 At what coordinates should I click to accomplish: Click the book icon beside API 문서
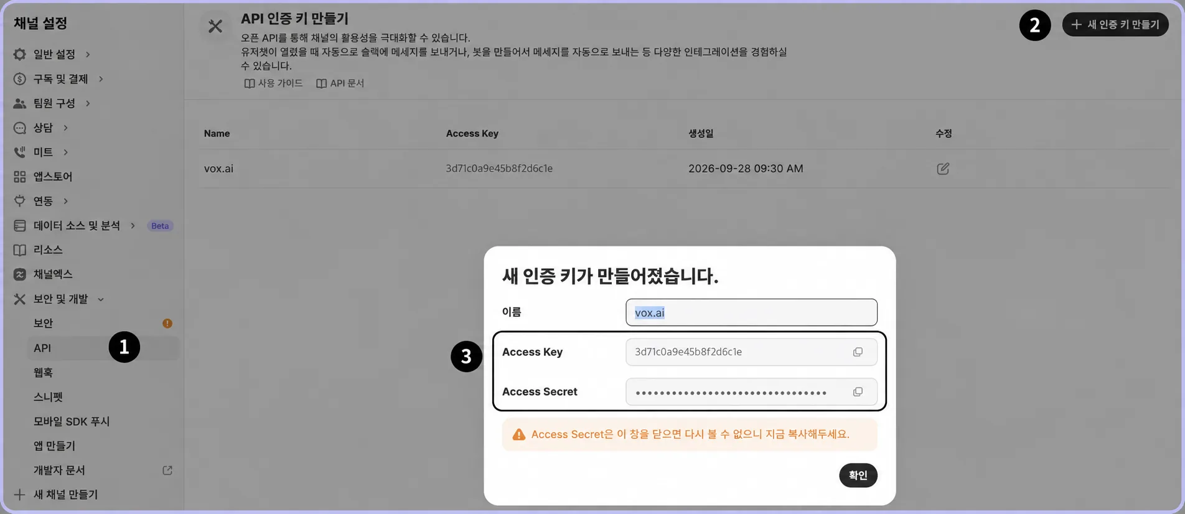(321, 83)
